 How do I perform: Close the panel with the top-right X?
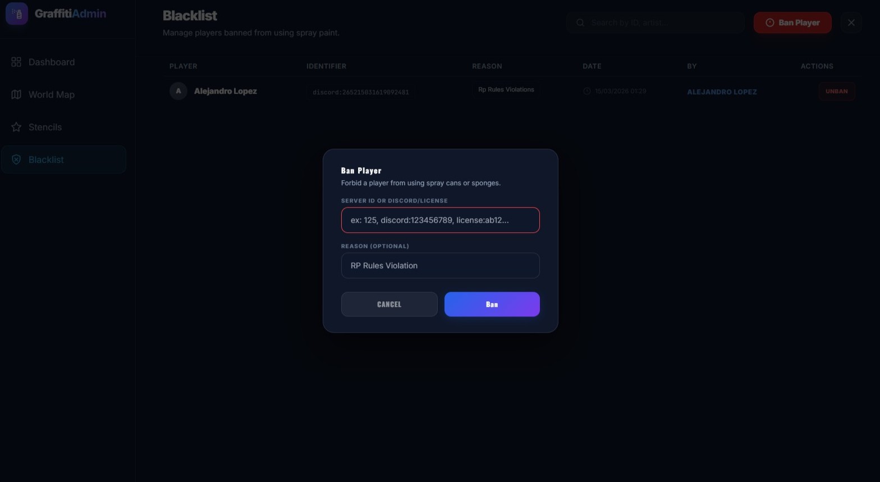click(851, 22)
